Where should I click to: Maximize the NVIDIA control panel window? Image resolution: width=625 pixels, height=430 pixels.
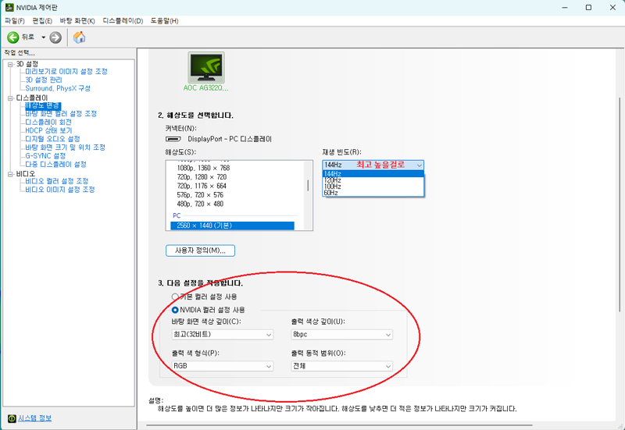point(588,8)
